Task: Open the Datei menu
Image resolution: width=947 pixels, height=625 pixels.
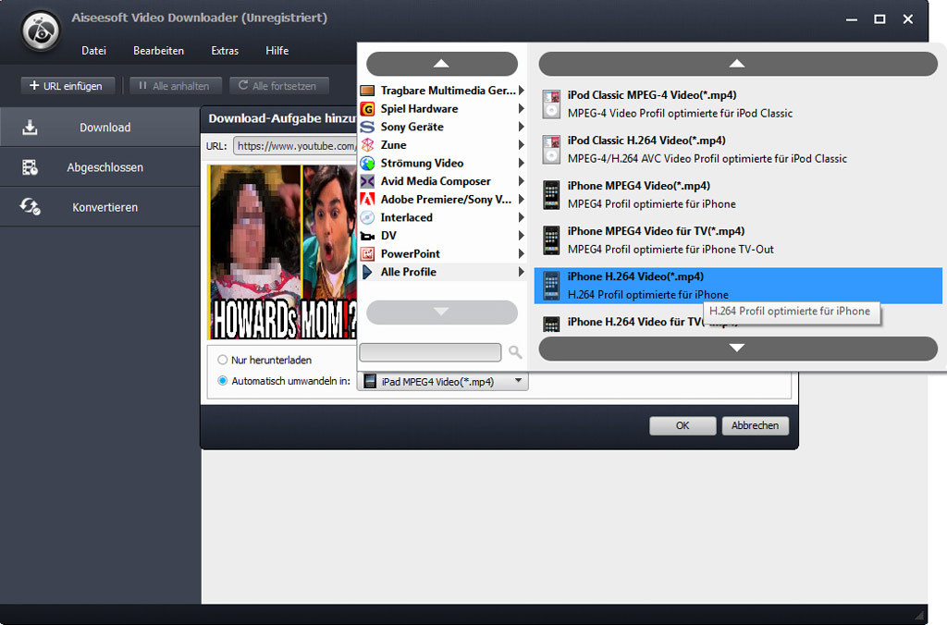Action: (x=93, y=51)
